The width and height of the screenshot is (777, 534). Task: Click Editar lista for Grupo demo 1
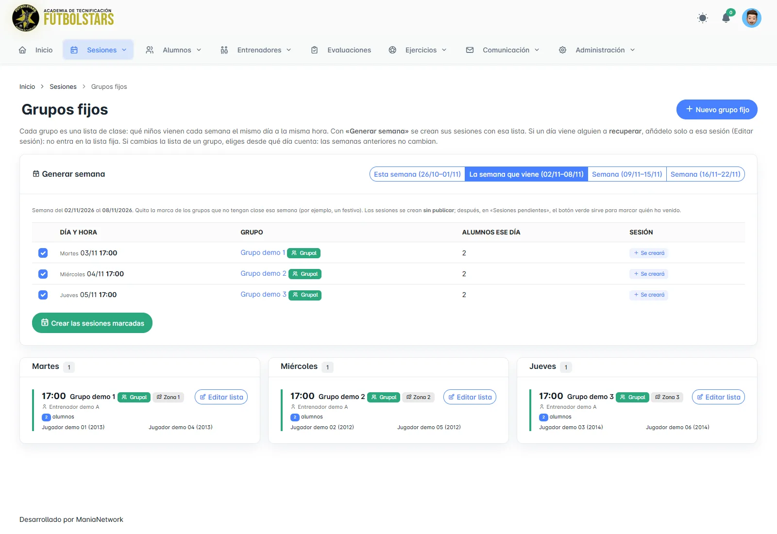coord(221,397)
